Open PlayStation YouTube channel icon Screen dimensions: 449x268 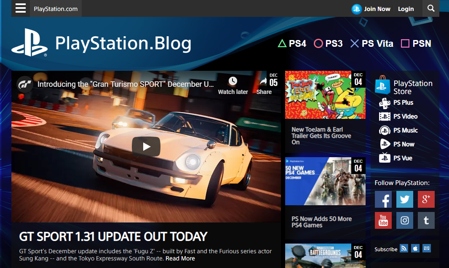(383, 220)
